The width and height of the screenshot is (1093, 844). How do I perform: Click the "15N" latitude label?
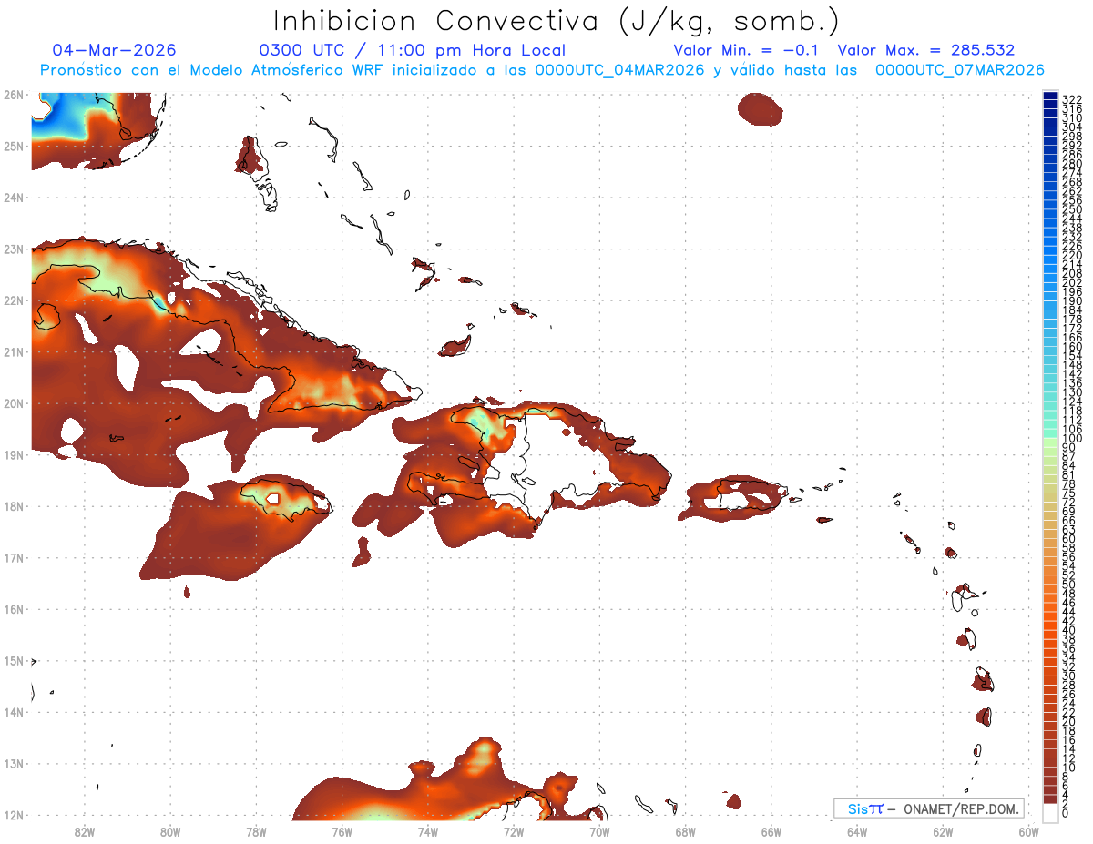point(13,660)
